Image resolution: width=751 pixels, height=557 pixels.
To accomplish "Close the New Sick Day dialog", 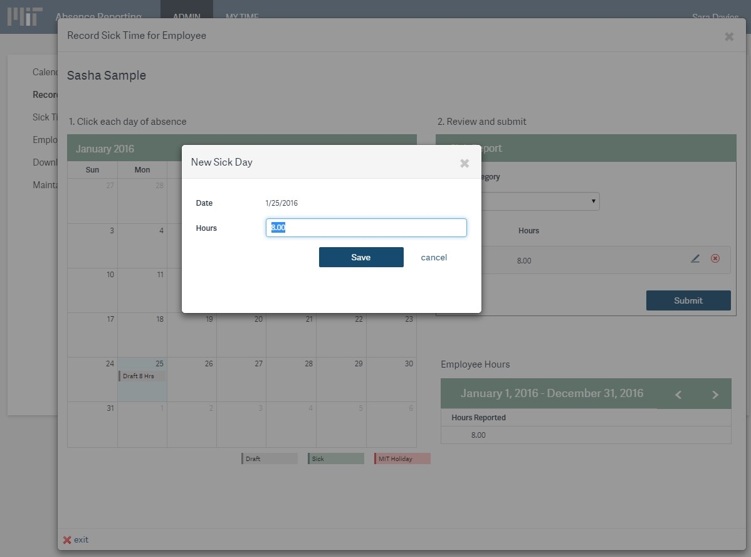I will pos(465,163).
